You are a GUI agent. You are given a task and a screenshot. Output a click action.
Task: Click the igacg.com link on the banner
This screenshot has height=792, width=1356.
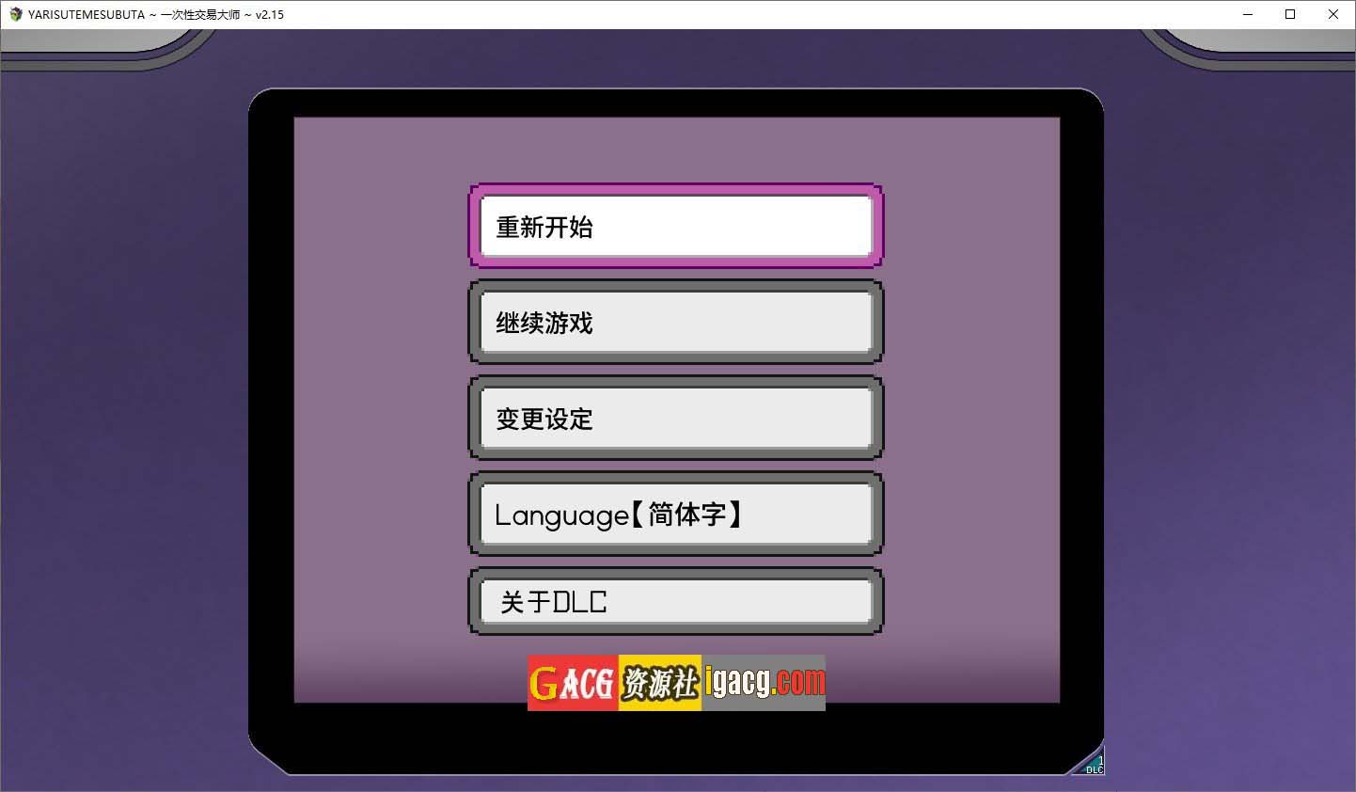(764, 683)
